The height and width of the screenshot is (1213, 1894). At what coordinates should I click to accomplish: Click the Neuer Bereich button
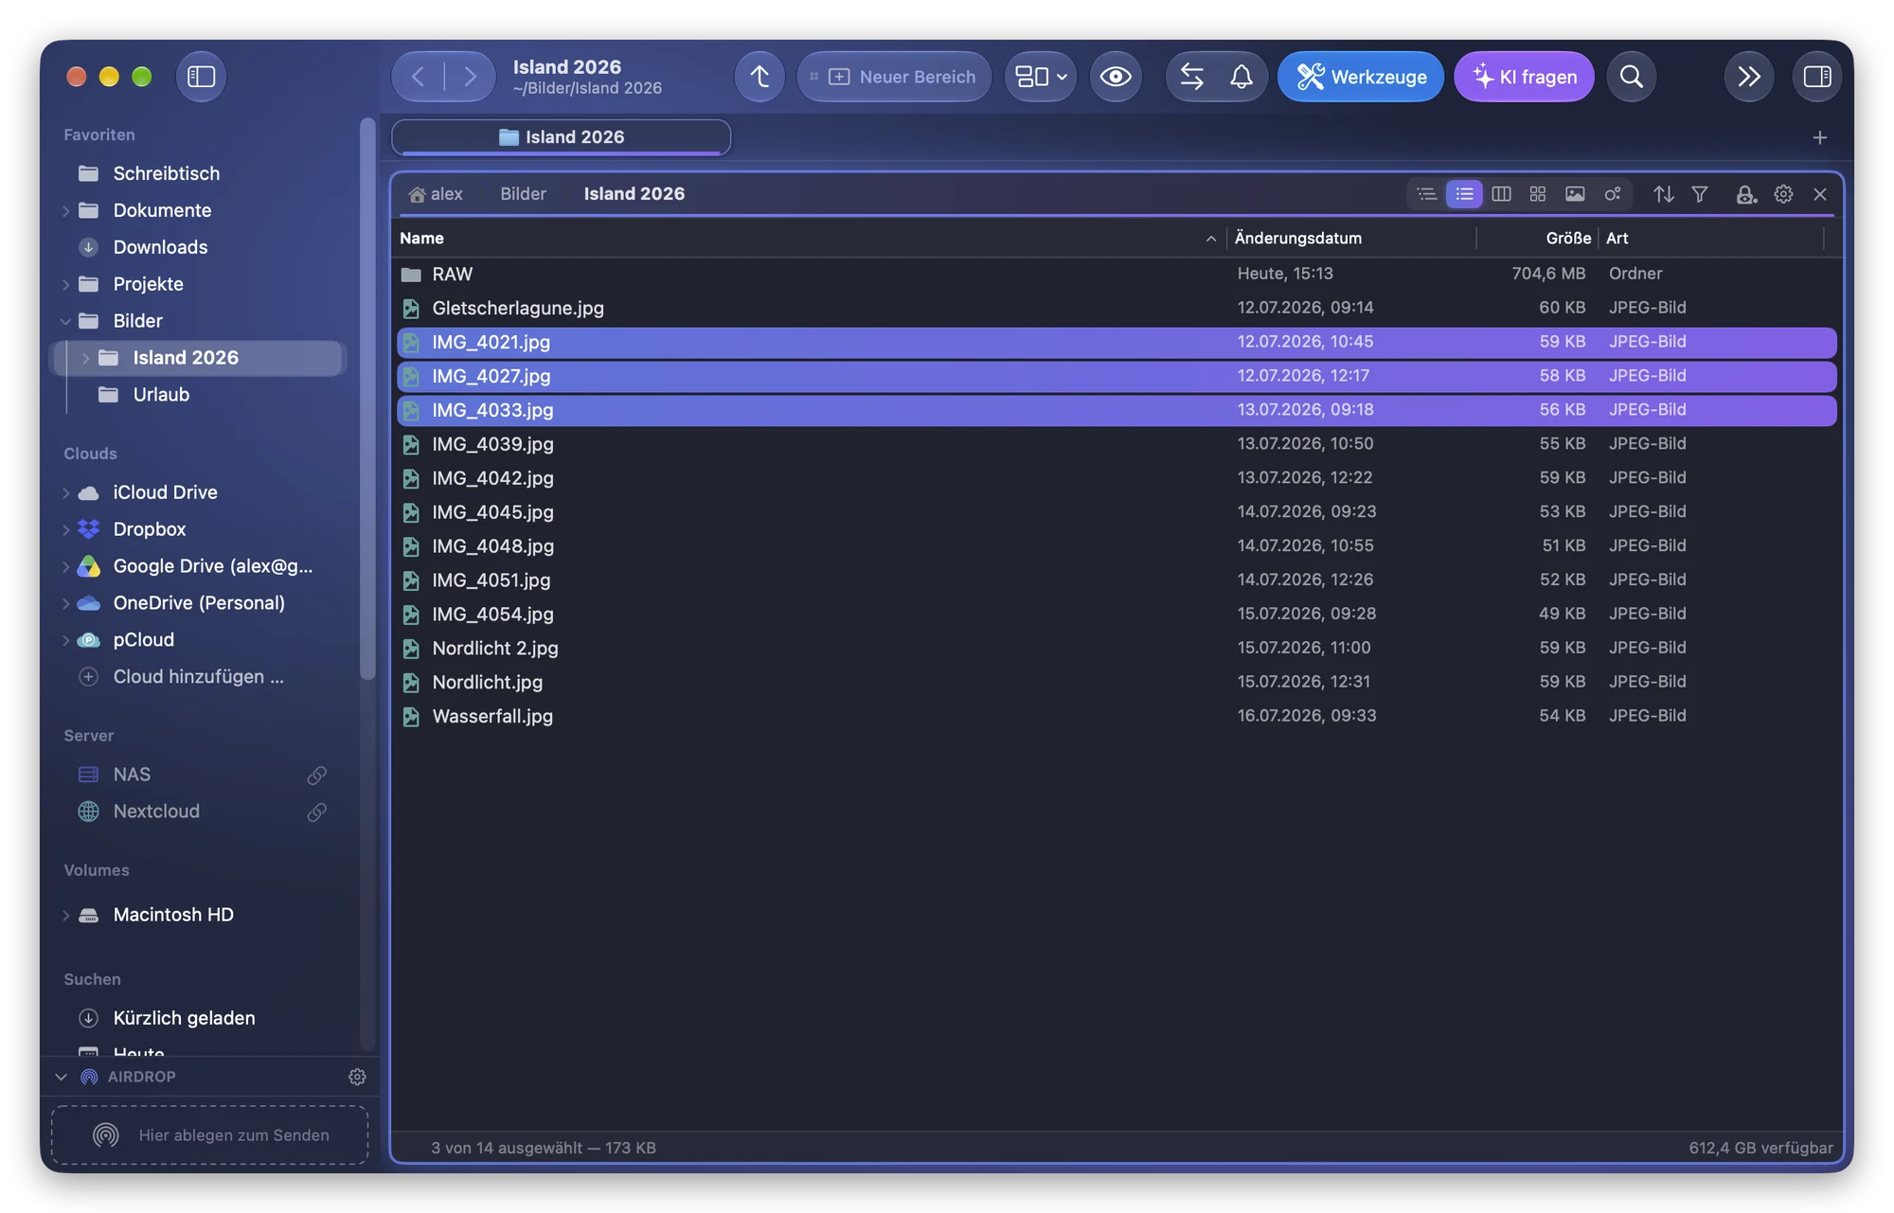point(894,77)
